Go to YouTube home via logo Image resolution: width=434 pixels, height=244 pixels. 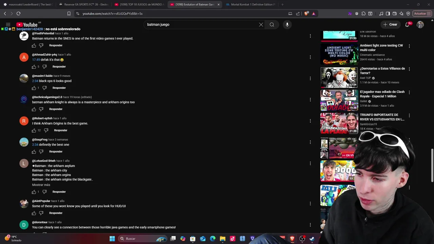(27, 24)
